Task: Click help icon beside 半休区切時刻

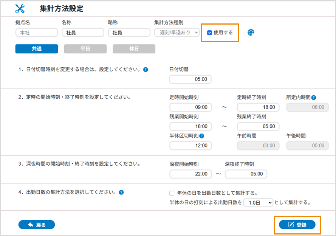Action: click(201, 136)
